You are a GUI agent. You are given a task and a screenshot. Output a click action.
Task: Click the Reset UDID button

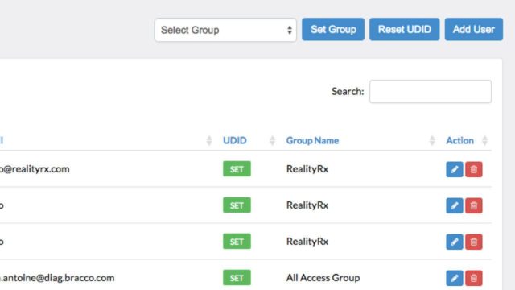404,29
